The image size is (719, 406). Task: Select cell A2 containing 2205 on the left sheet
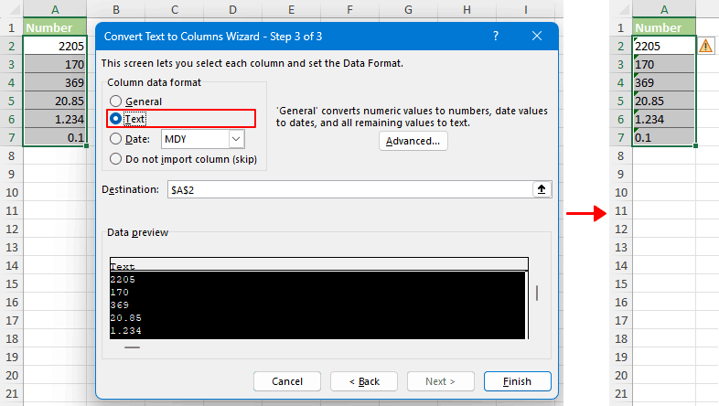coord(55,46)
